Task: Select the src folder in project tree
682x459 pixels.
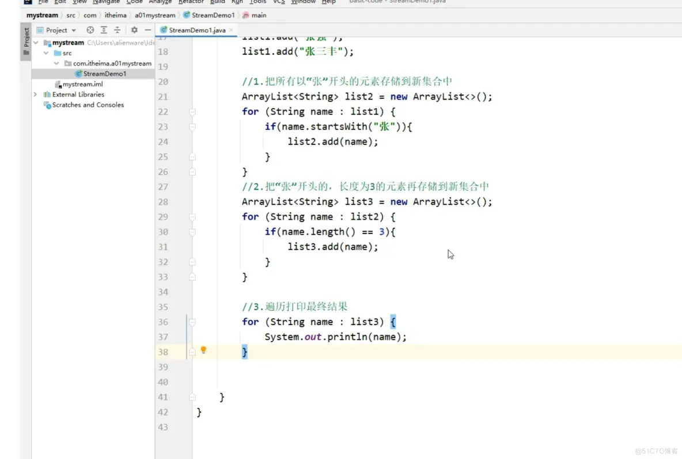Action: 67,53
